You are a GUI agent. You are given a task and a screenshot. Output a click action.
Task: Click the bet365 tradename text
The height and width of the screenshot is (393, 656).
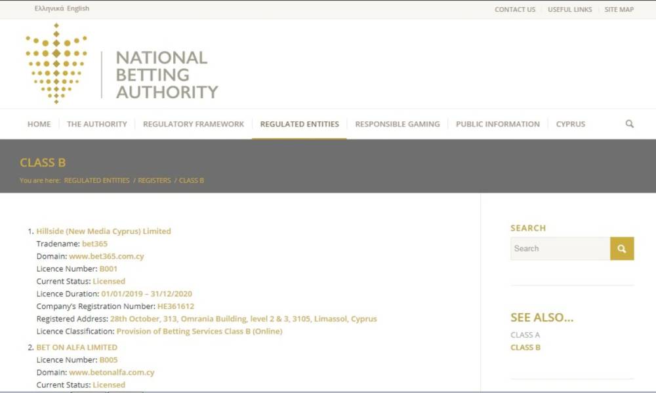coord(94,244)
